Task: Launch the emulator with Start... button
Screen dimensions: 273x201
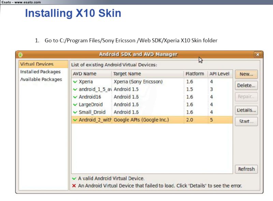Action: click(246, 121)
